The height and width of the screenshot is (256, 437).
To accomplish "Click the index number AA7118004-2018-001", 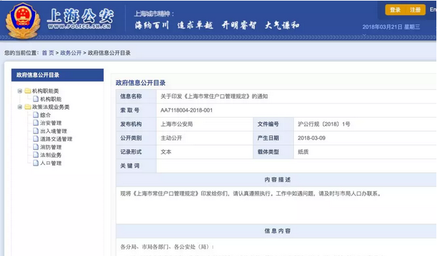I will [186, 110].
